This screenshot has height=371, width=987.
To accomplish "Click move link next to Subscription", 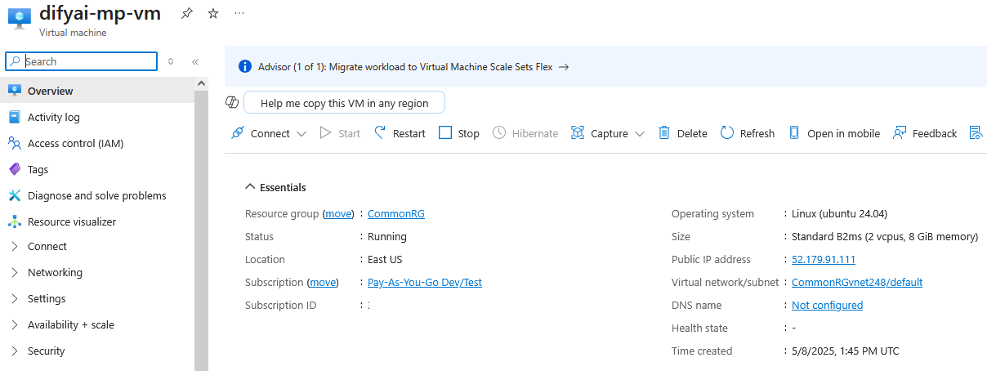I will pyautogui.click(x=323, y=282).
